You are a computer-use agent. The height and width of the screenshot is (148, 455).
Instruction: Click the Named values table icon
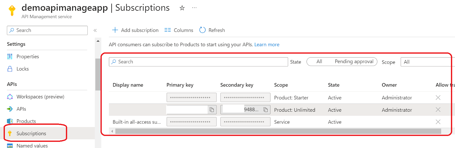pyautogui.click(x=10, y=146)
